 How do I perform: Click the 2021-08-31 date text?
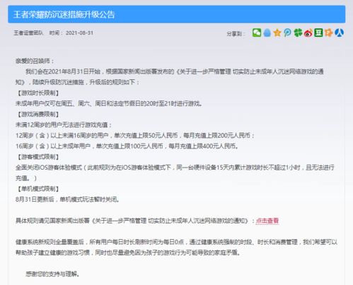click(79, 33)
